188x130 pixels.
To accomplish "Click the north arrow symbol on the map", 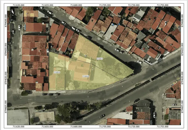I will [12, 11].
